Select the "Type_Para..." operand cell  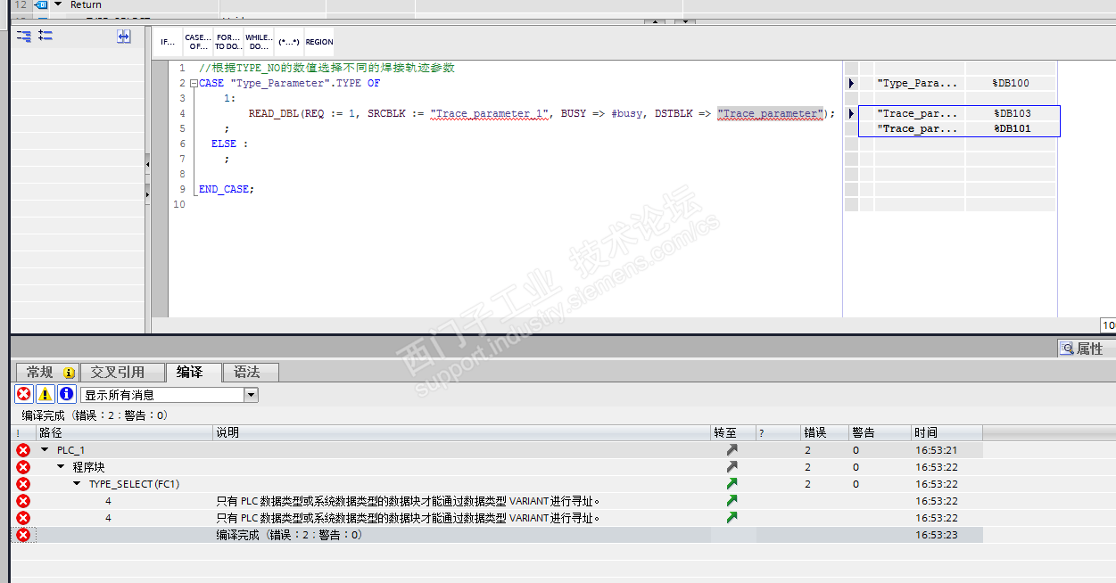click(x=918, y=83)
